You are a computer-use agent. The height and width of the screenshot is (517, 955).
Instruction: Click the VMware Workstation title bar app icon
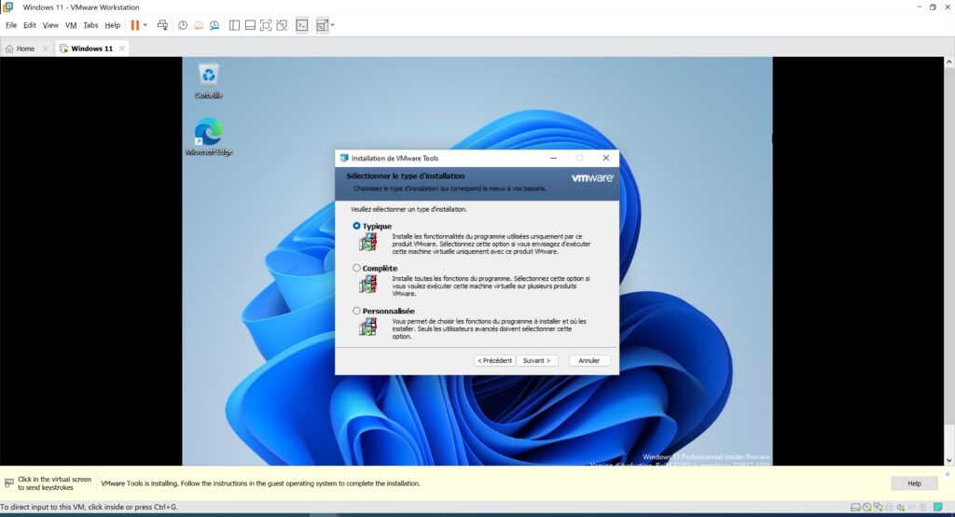7,7
